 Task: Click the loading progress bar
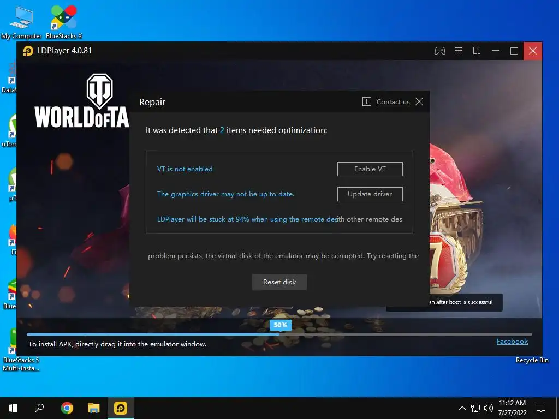pyautogui.click(x=279, y=334)
